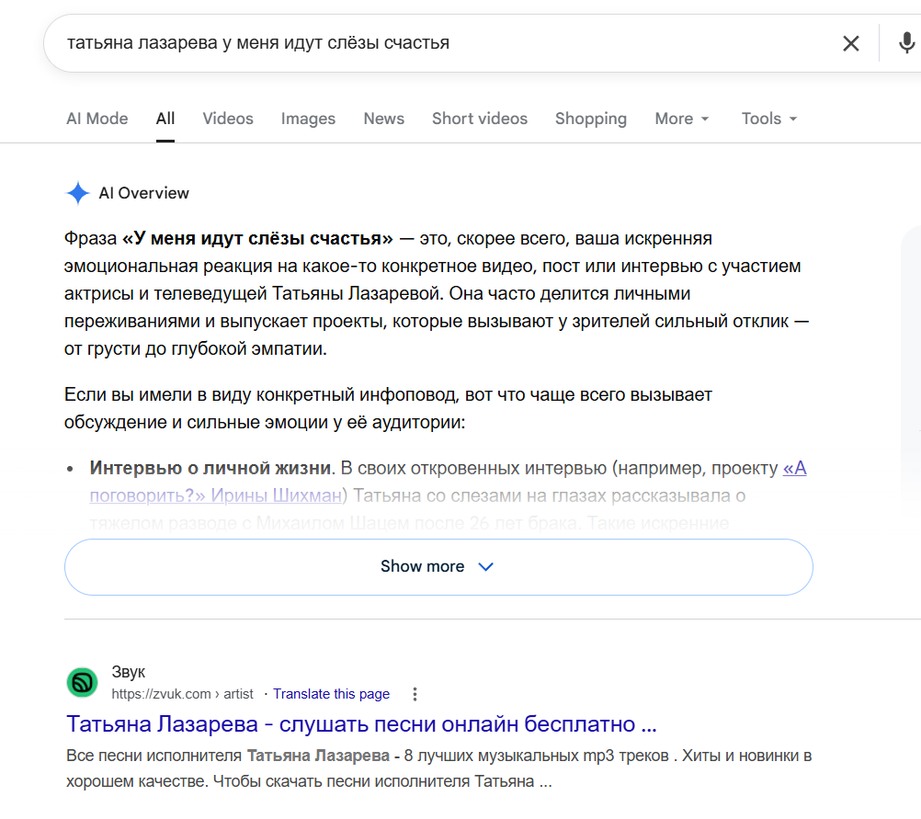Open the Tools dropdown
Screen dimensions: 921x819
(768, 119)
